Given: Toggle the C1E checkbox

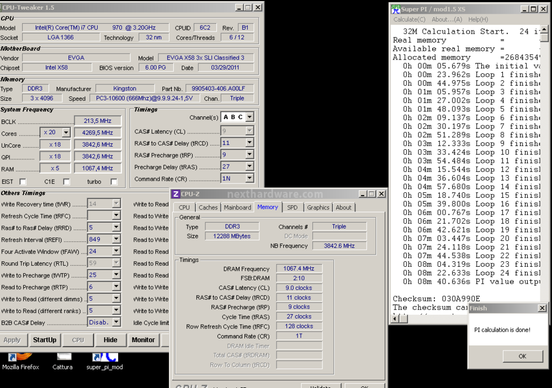Looking at the screenshot, I should pyautogui.click(x=66, y=182).
